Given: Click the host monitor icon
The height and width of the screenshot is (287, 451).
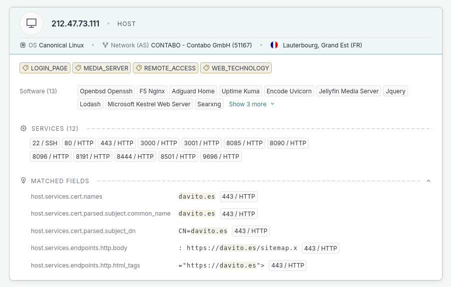Looking at the screenshot, I should point(31,23).
